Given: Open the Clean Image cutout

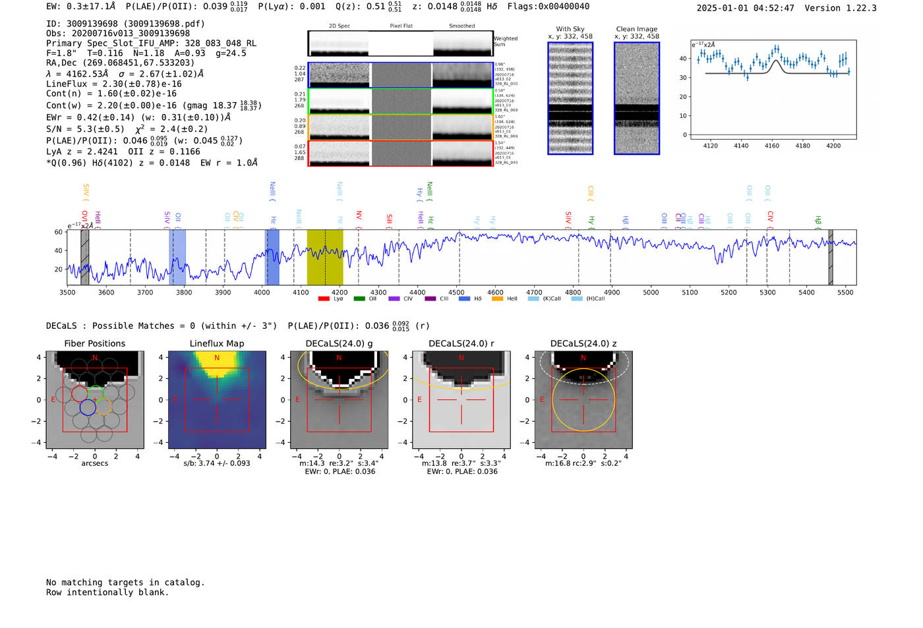Looking at the screenshot, I should pos(637,98).
